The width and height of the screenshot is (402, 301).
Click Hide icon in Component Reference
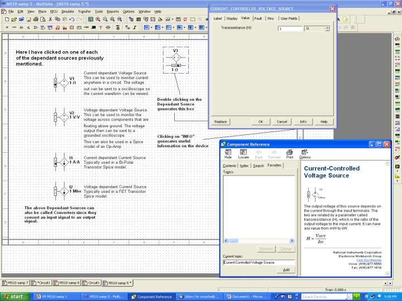[x=228, y=154]
